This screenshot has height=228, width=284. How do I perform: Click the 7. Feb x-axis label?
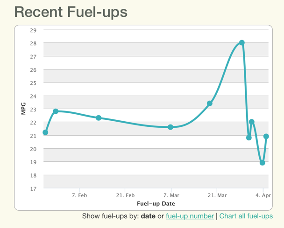coord(79,195)
